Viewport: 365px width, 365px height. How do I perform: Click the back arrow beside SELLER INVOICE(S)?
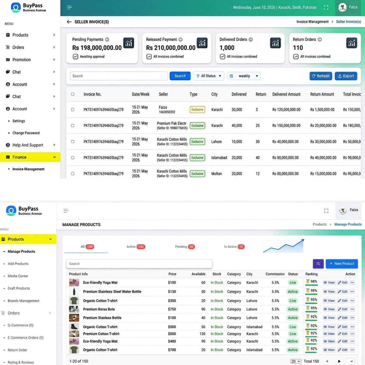click(69, 22)
